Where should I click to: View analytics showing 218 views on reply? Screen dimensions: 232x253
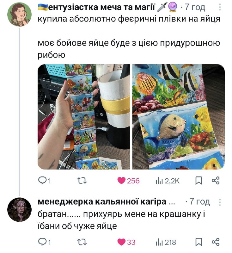click(166, 242)
